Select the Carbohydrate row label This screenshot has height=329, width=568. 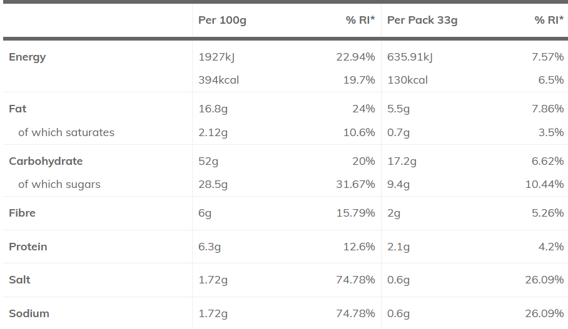point(46,161)
